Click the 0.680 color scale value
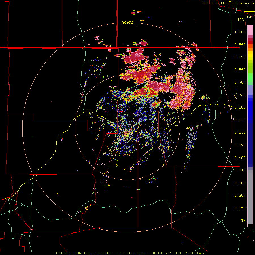255x255 pixels. [240, 107]
